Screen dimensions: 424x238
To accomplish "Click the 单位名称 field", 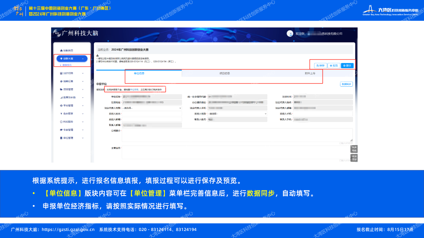I will (152, 97).
